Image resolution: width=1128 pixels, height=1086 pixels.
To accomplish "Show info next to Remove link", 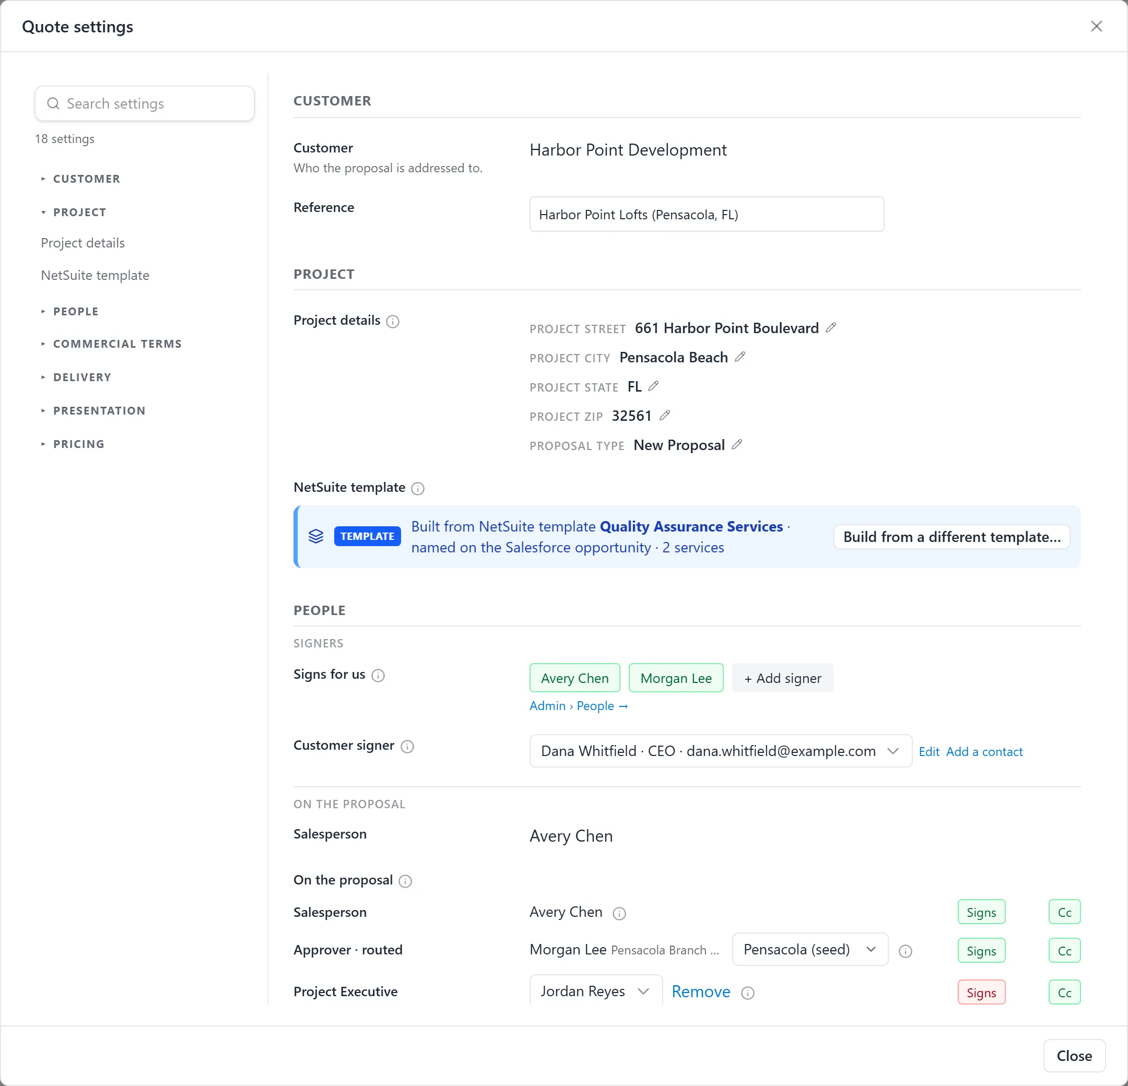I will 748,993.
